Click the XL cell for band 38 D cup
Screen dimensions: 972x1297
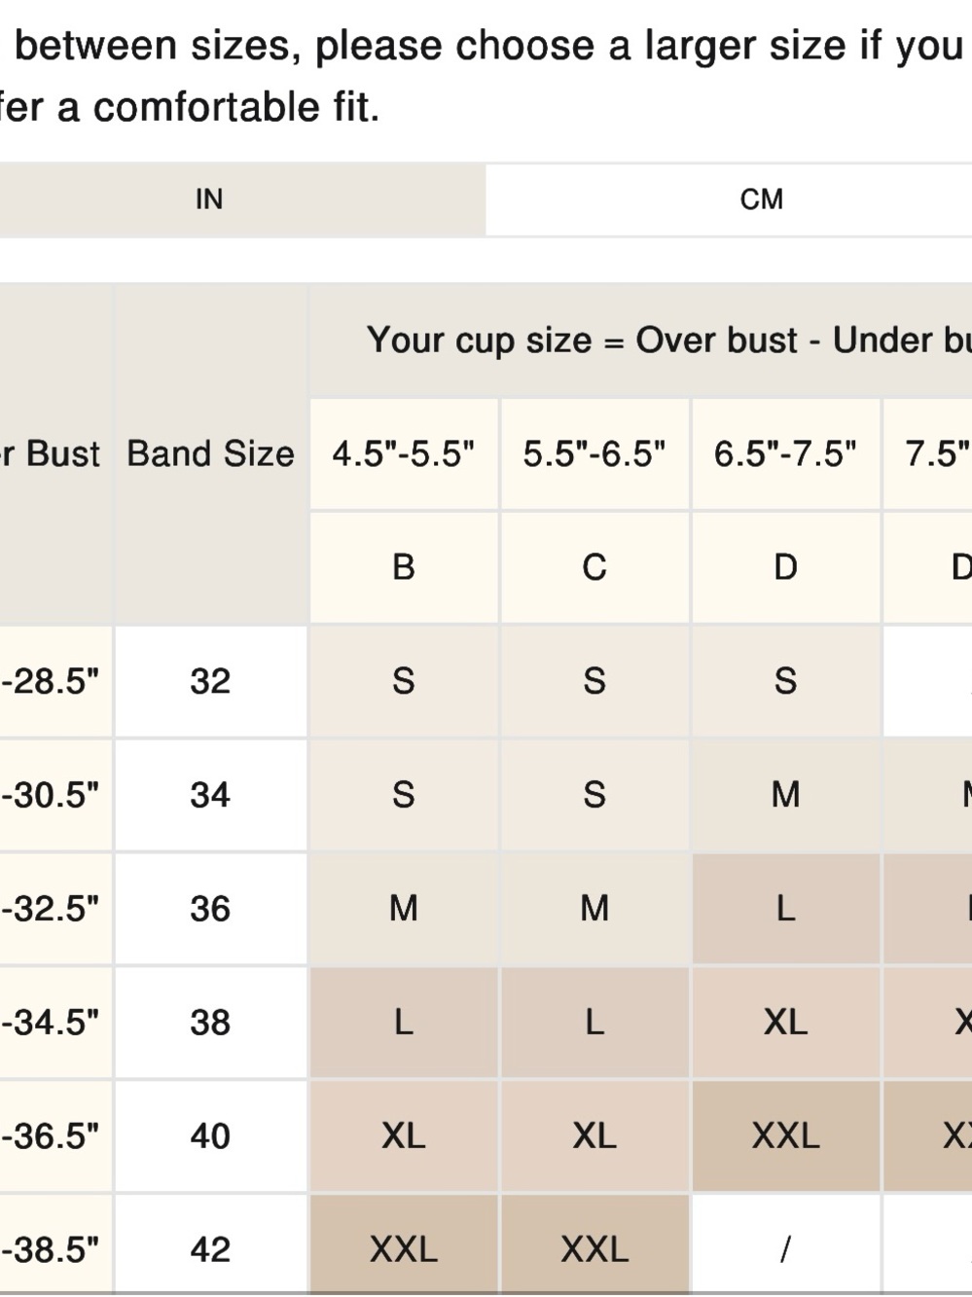coord(785,1023)
